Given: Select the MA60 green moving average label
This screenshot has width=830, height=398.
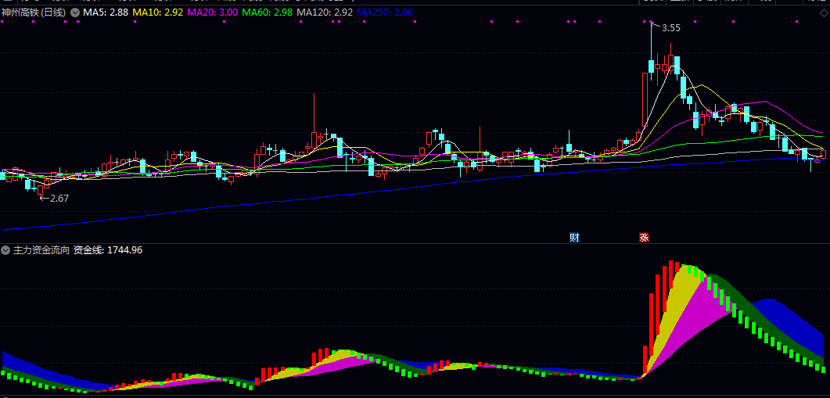Looking at the screenshot, I should point(268,13).
